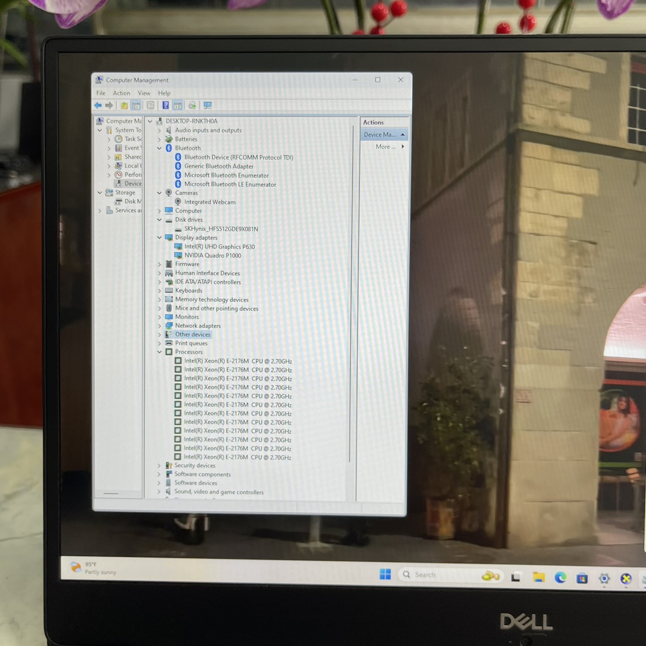This screenshot has width=646, height=646.
Task: Click the vertical scrollbar of device list
Action: pyautogui.click(x=350, y=294)
